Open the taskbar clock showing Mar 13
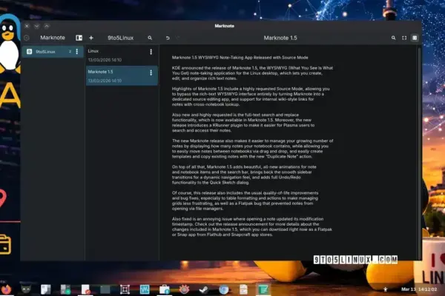This screenshot has width=445, height=296. pos(419,289)
